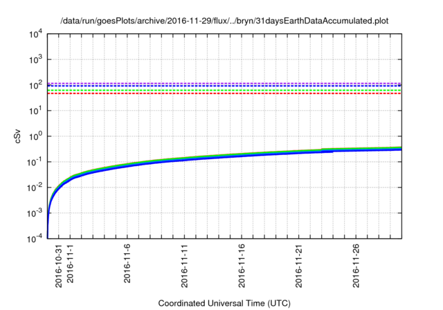443x310 pixels.
Task: Click the cSv y-axis label
Action: click(17, 136)
